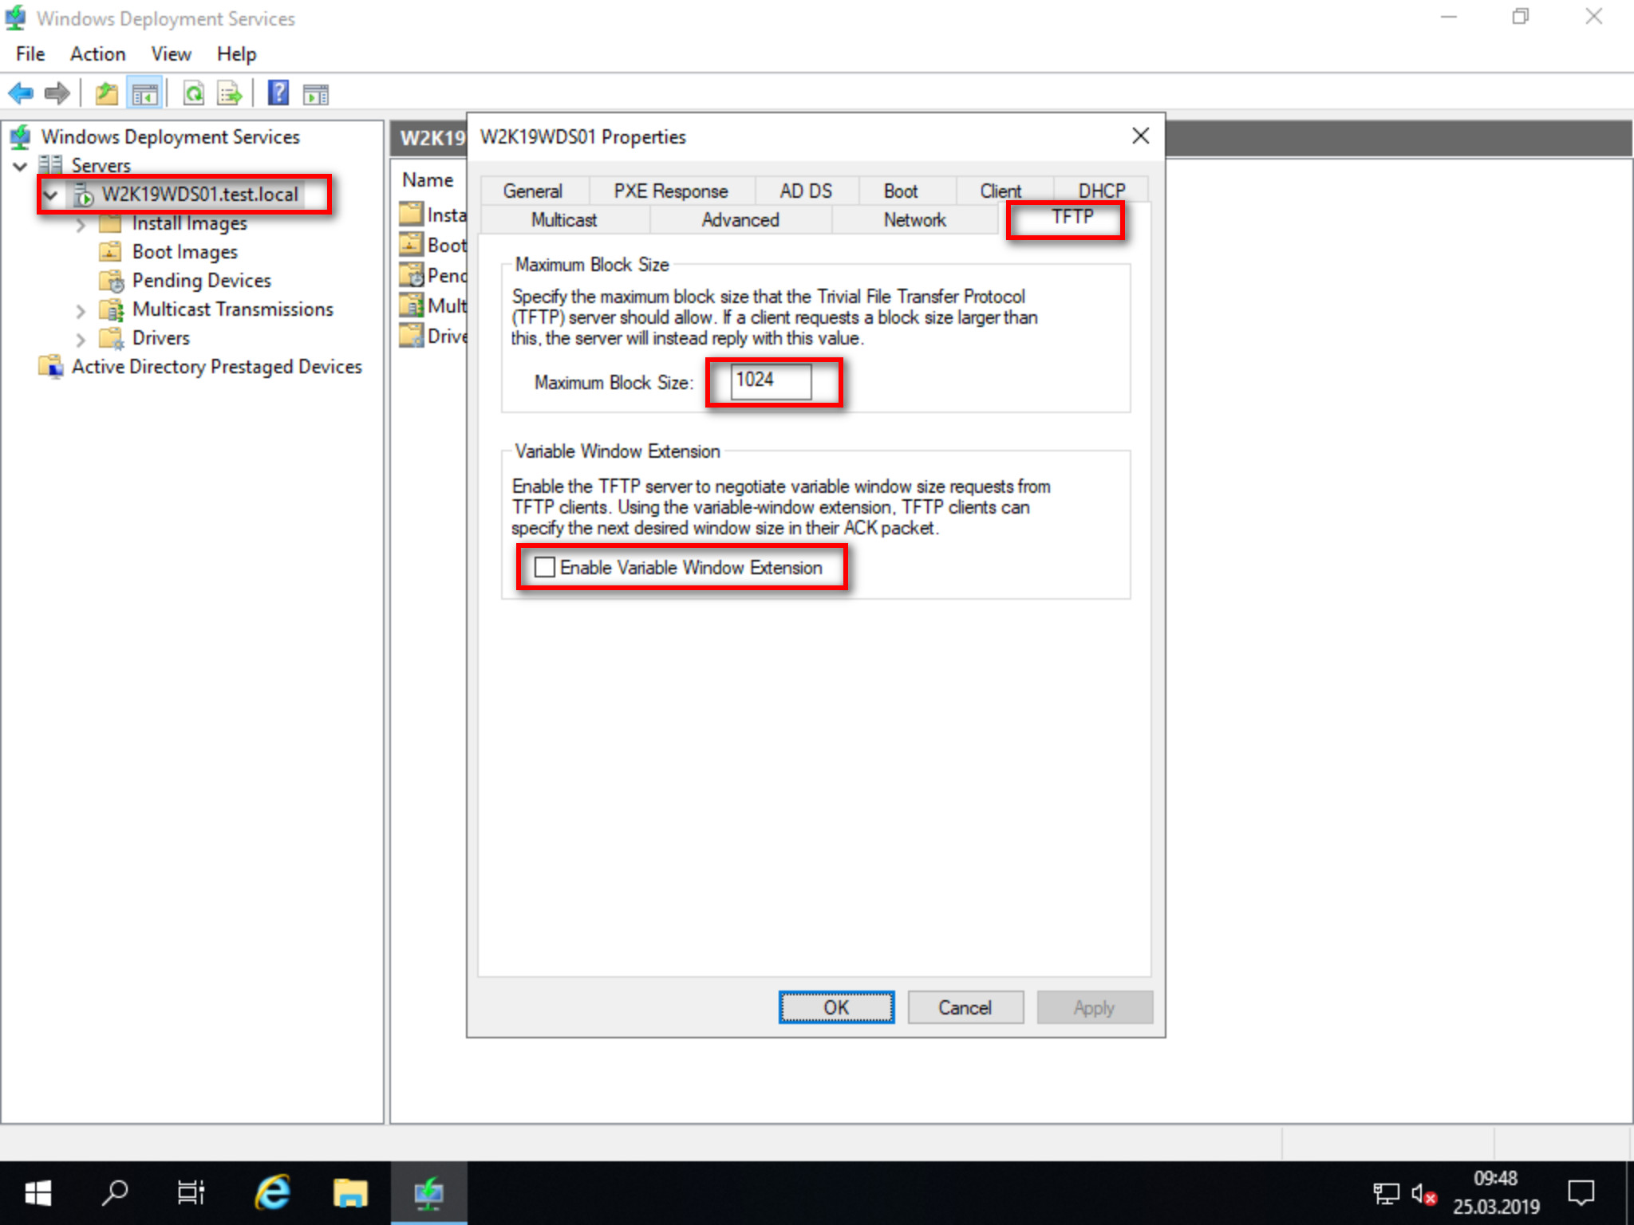Open the Windows Deployment Services taskbar icon

click(x=429, y=1192)
